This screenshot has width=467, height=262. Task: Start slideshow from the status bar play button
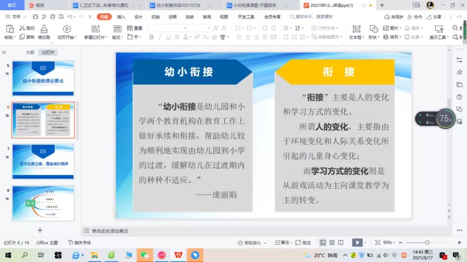[357, 243]
